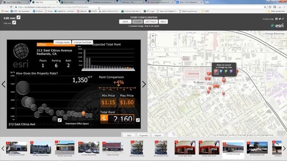This screenshot has height=161, width=287.
Task: Copy the story link icon
Action: 283,19
